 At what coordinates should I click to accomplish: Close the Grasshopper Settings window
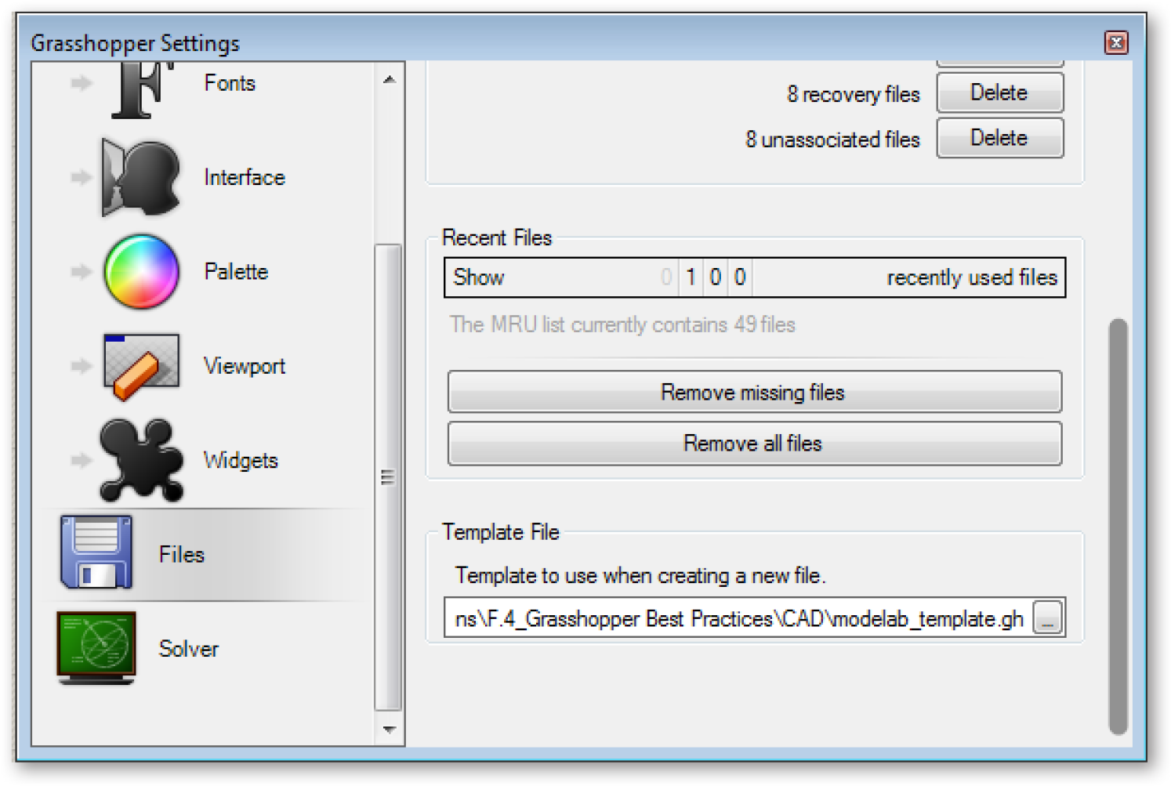1116,42
